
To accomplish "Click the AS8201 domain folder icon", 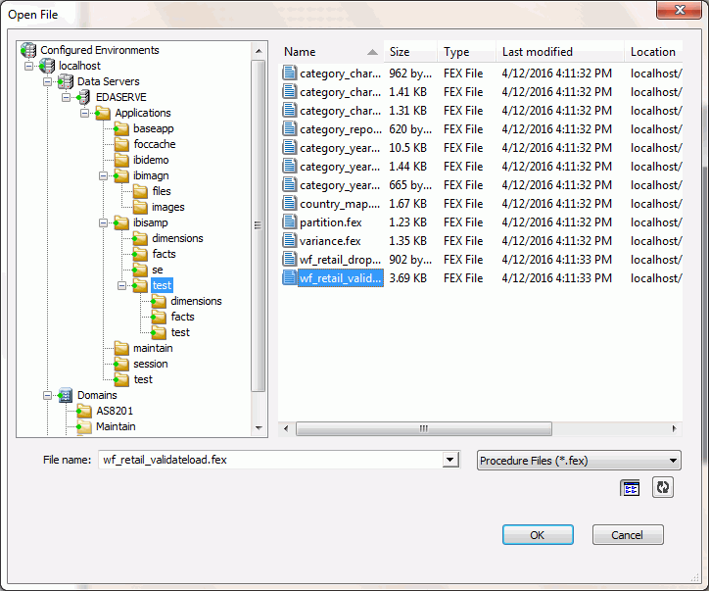I will coord(84,412).
